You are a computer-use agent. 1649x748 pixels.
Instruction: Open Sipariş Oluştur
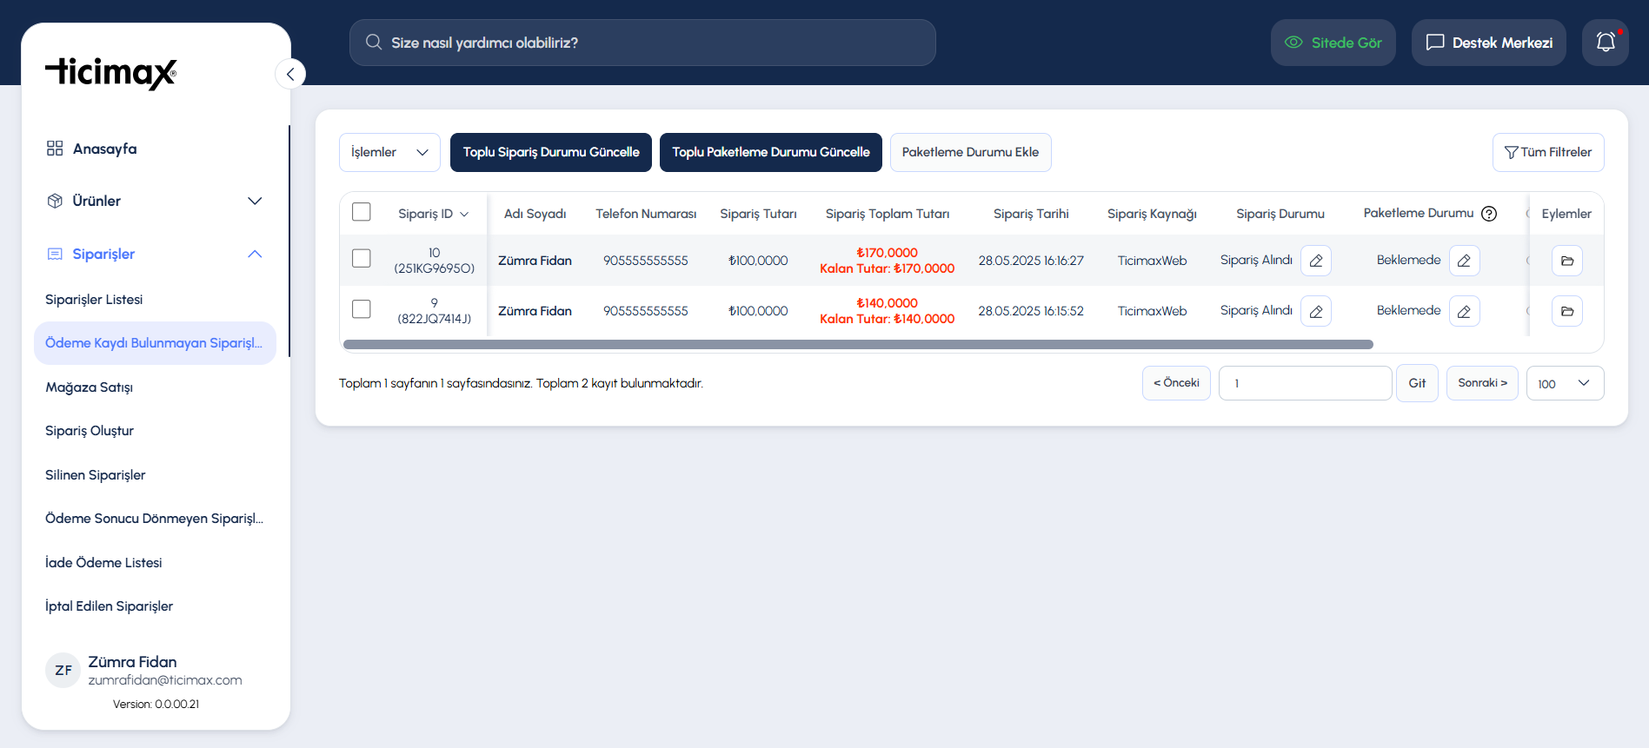coord(90,431)
